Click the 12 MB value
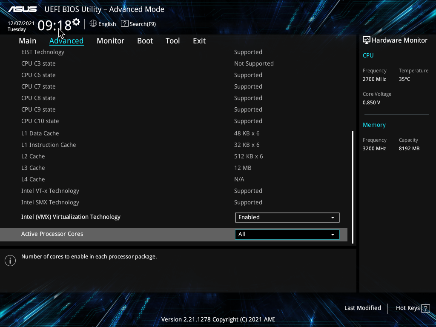This screenshot has width=436, height=327. pos(243,168)
